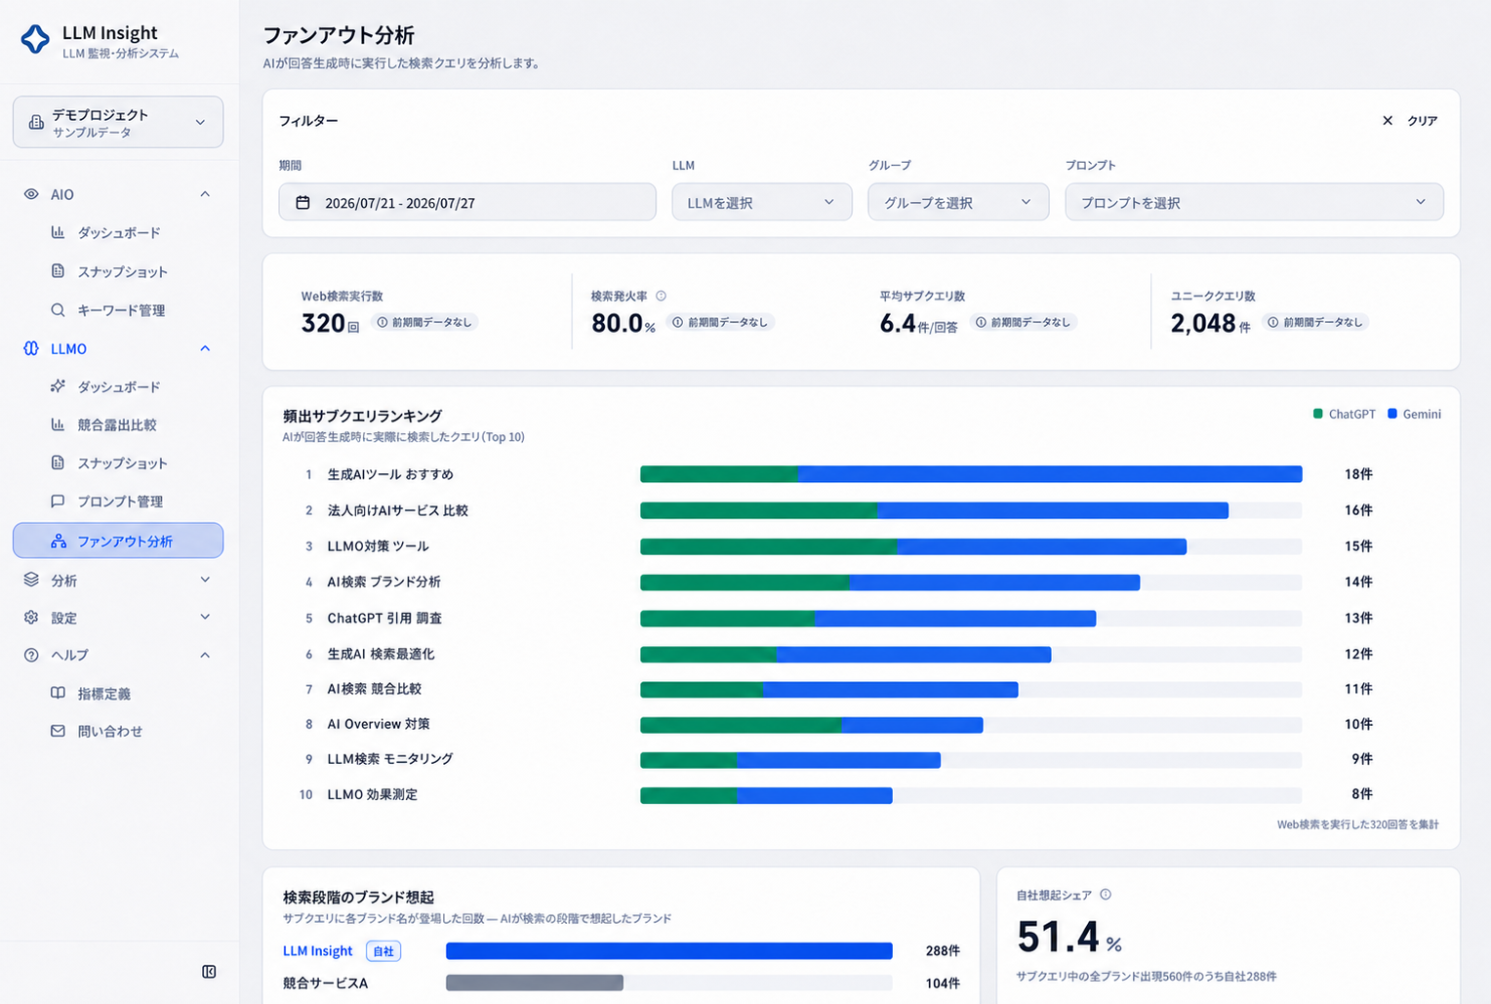Click the bar for LLMO 効果測定
The image size is (1491, 1004).
tap(766, 795)
